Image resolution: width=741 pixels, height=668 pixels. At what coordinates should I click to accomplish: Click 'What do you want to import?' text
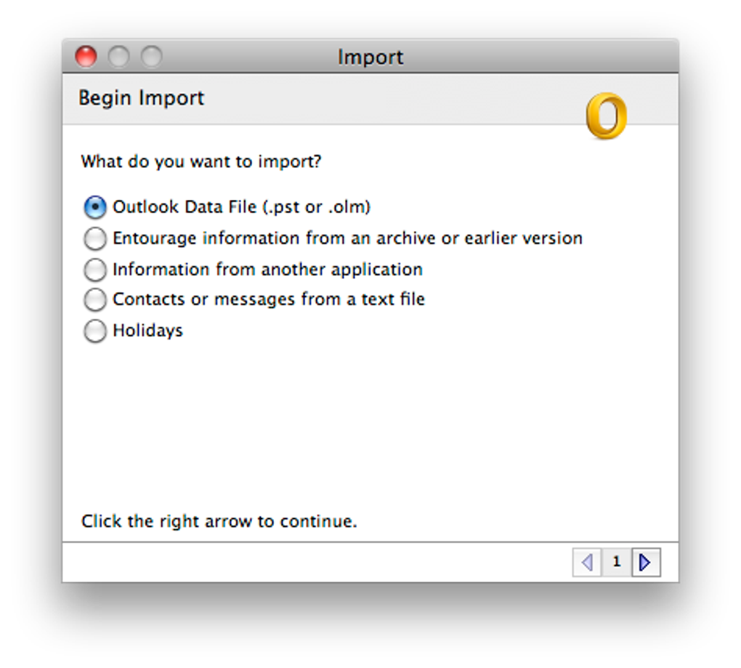click(x=201, y=161)
